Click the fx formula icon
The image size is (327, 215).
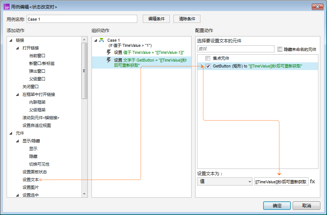click(312, 181)
